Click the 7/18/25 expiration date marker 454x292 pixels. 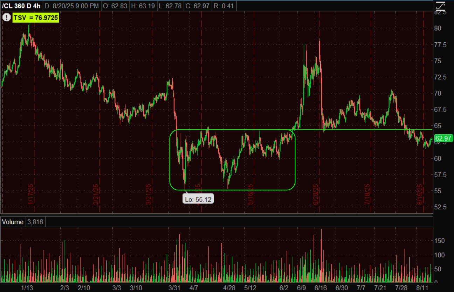[367, 194]
